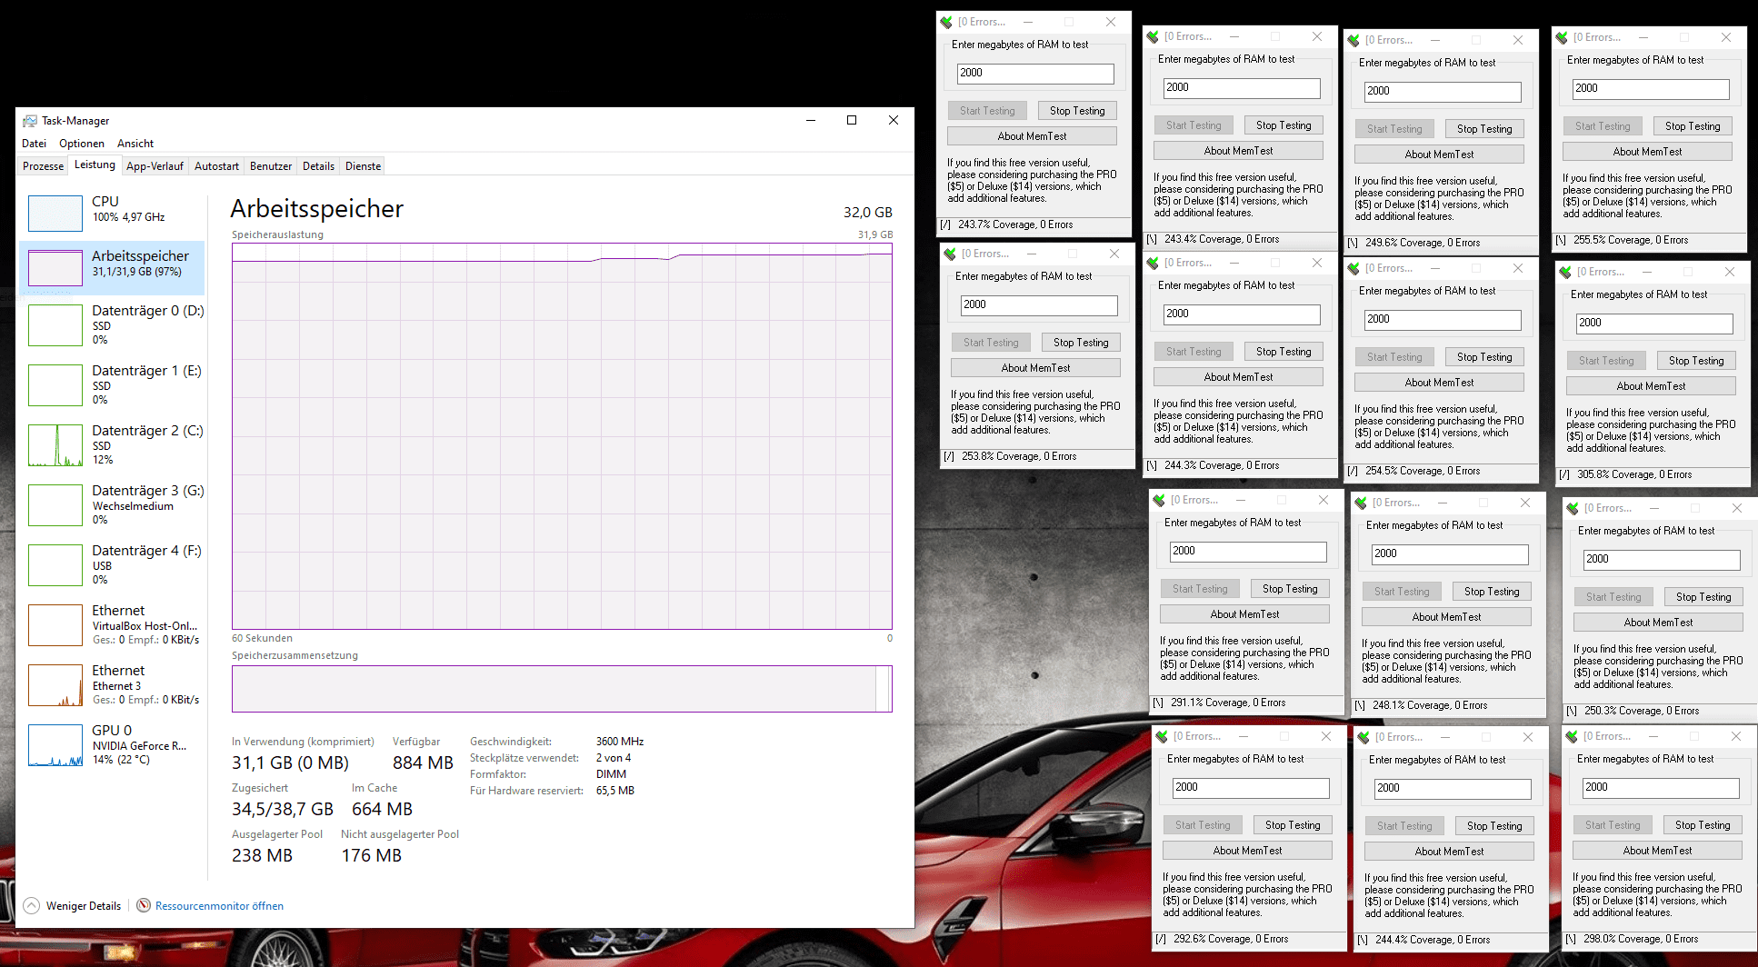Select the GPU 0 NVIDIA graph
1758x967 pixels.
(55, 745)
